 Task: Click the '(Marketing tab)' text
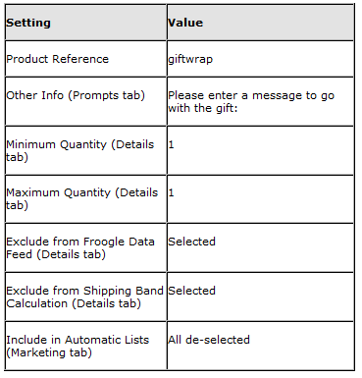coord(49,352)
